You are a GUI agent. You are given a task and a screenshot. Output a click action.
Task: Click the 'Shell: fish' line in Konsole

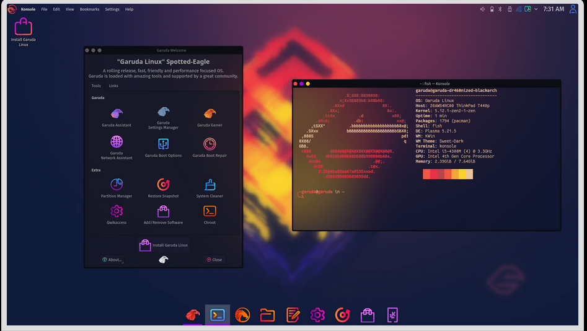(x=429, y=126)
